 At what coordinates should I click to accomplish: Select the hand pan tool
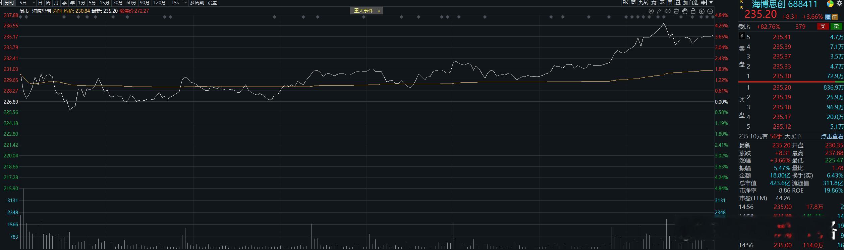[685, 11]
